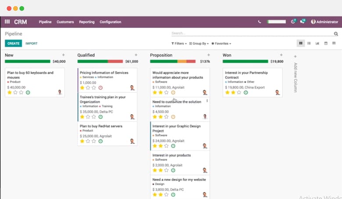The image size is (342, 199).
Task: Set third priority star on keyboards and mouses card
Action: point(21,92)
